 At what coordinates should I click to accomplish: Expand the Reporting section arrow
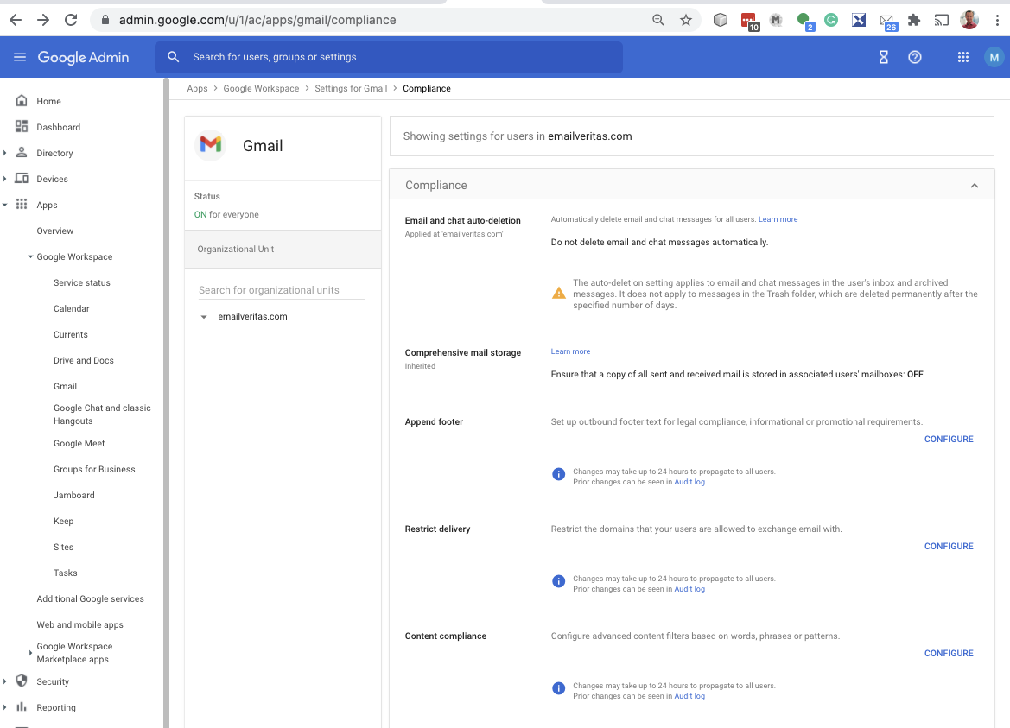tap(5, 706)
